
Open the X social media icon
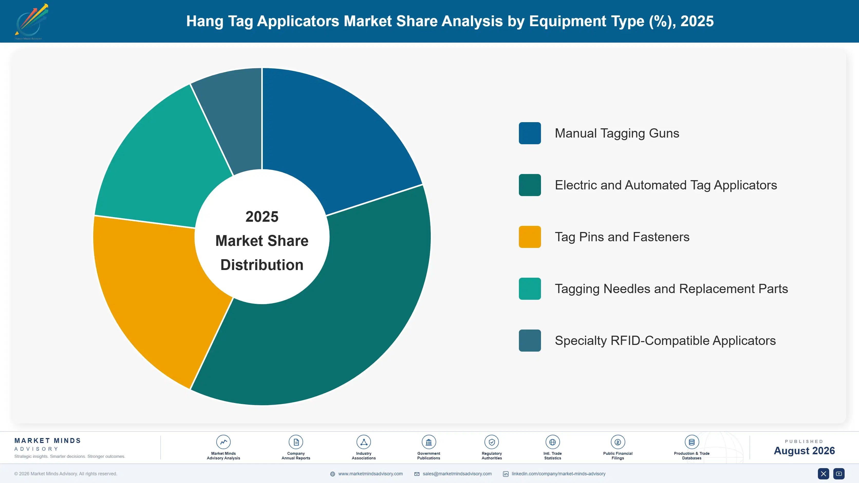pyautogui.click(x=823, y=474)
